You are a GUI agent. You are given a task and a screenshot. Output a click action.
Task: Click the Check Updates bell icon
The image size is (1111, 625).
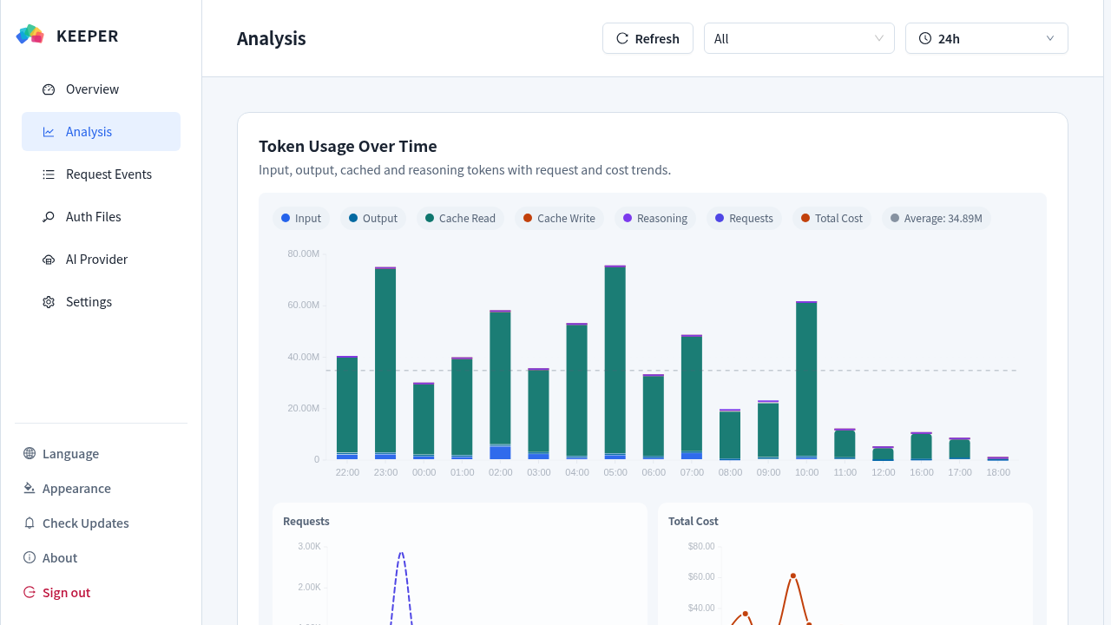click(30, 523)
